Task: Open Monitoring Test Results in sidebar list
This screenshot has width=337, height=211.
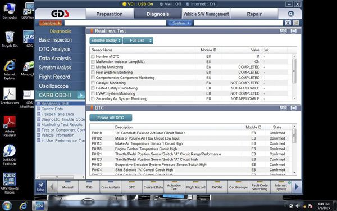Action: 62,125
